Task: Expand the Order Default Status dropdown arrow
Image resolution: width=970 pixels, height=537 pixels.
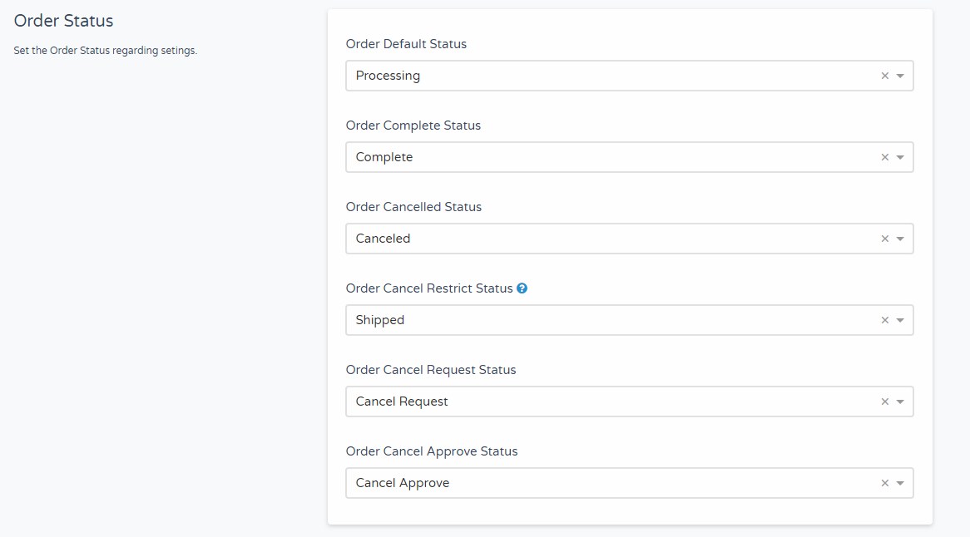Action: (x=900, y=76)
